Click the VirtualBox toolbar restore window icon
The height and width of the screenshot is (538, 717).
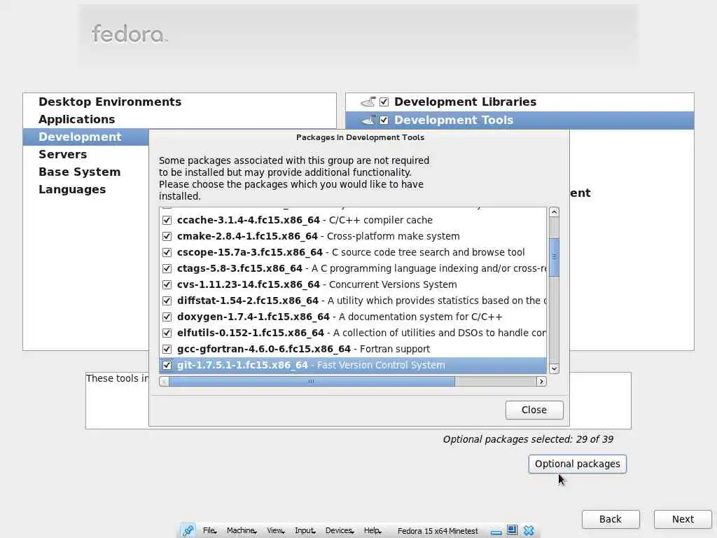(512, 530)
